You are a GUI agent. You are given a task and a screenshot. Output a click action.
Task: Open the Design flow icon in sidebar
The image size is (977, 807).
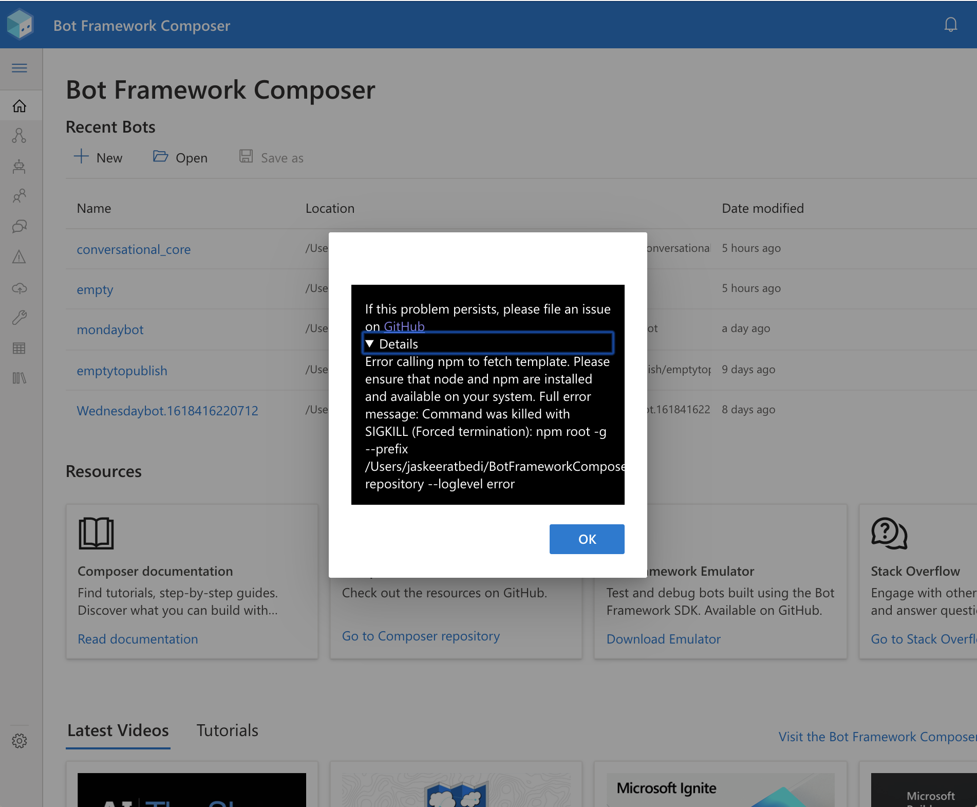pos(20,136)
